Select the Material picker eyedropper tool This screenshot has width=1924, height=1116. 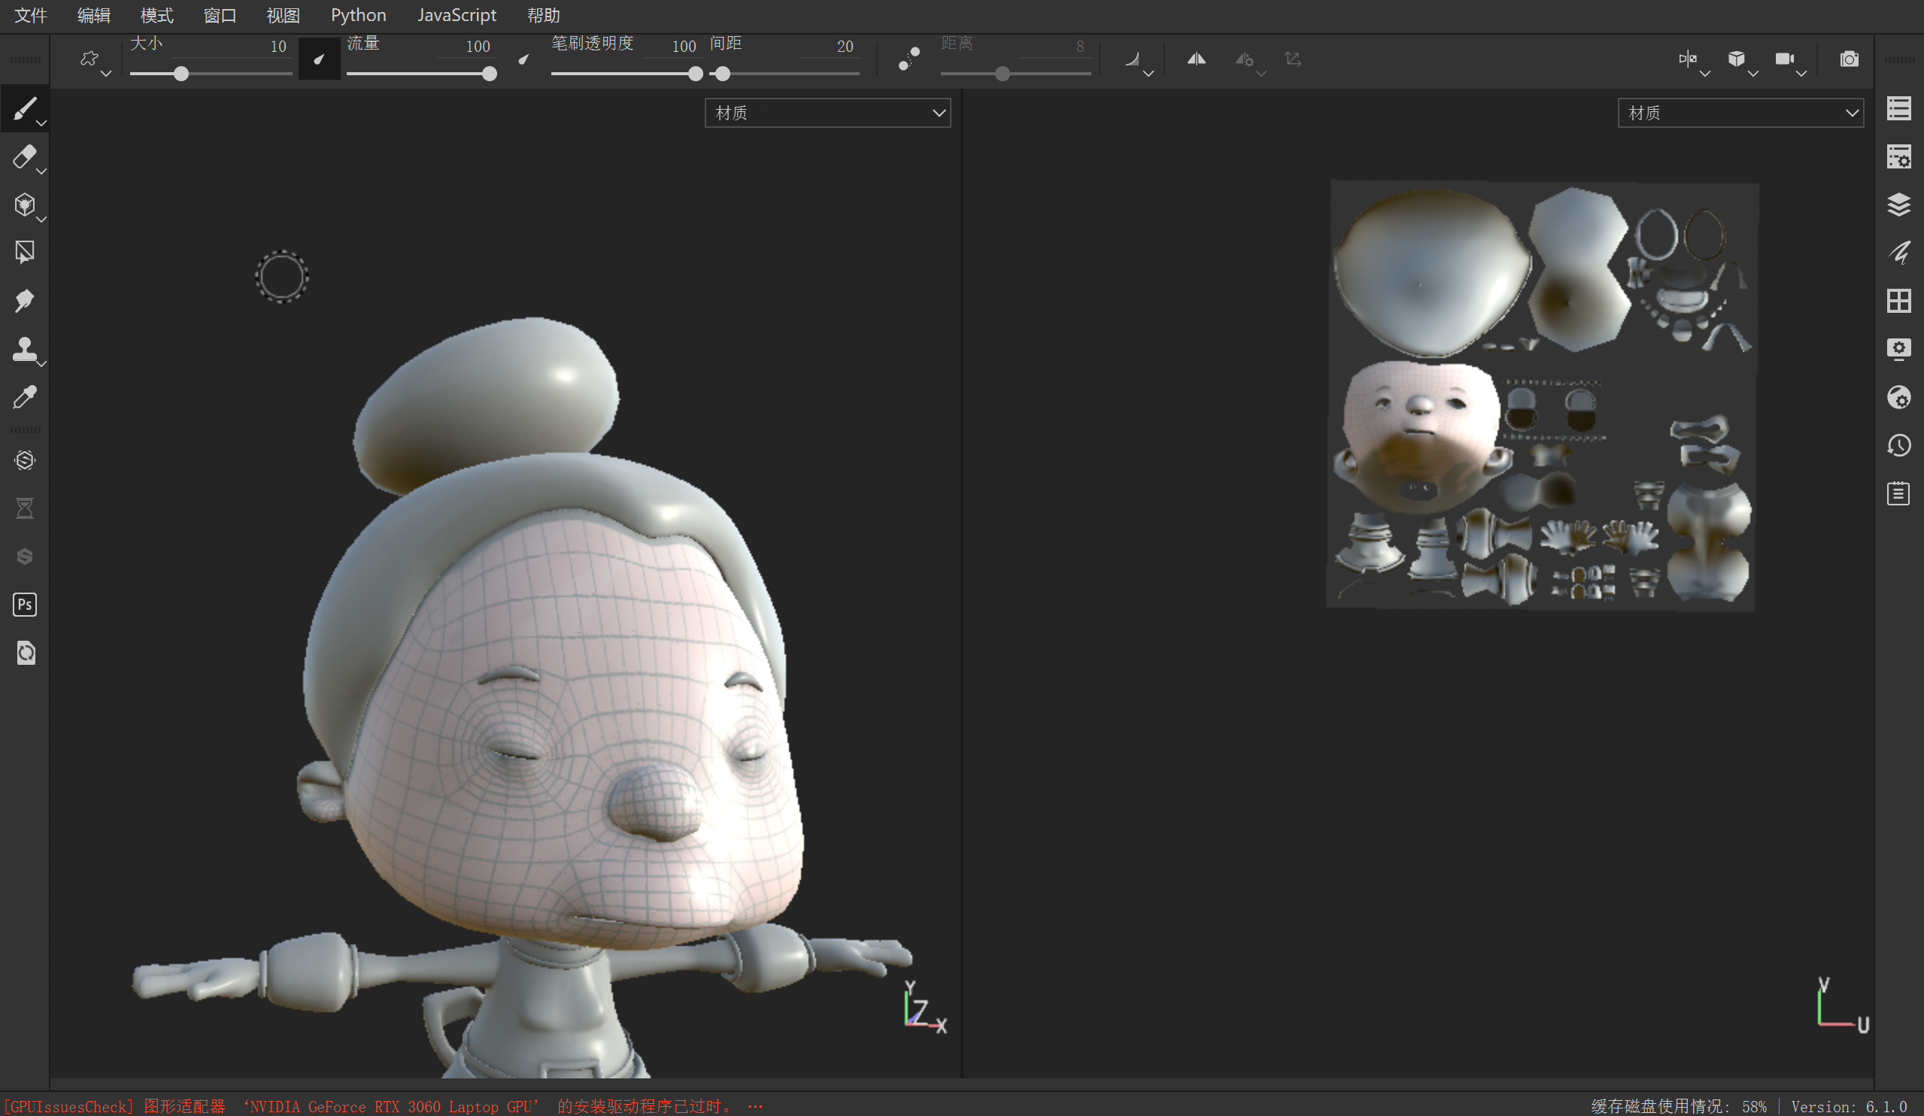click(x=24, y=397)
